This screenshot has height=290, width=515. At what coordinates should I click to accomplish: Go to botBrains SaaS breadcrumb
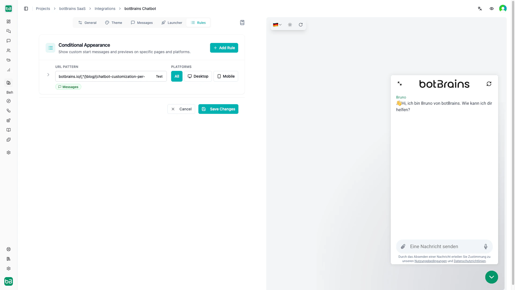72,9
